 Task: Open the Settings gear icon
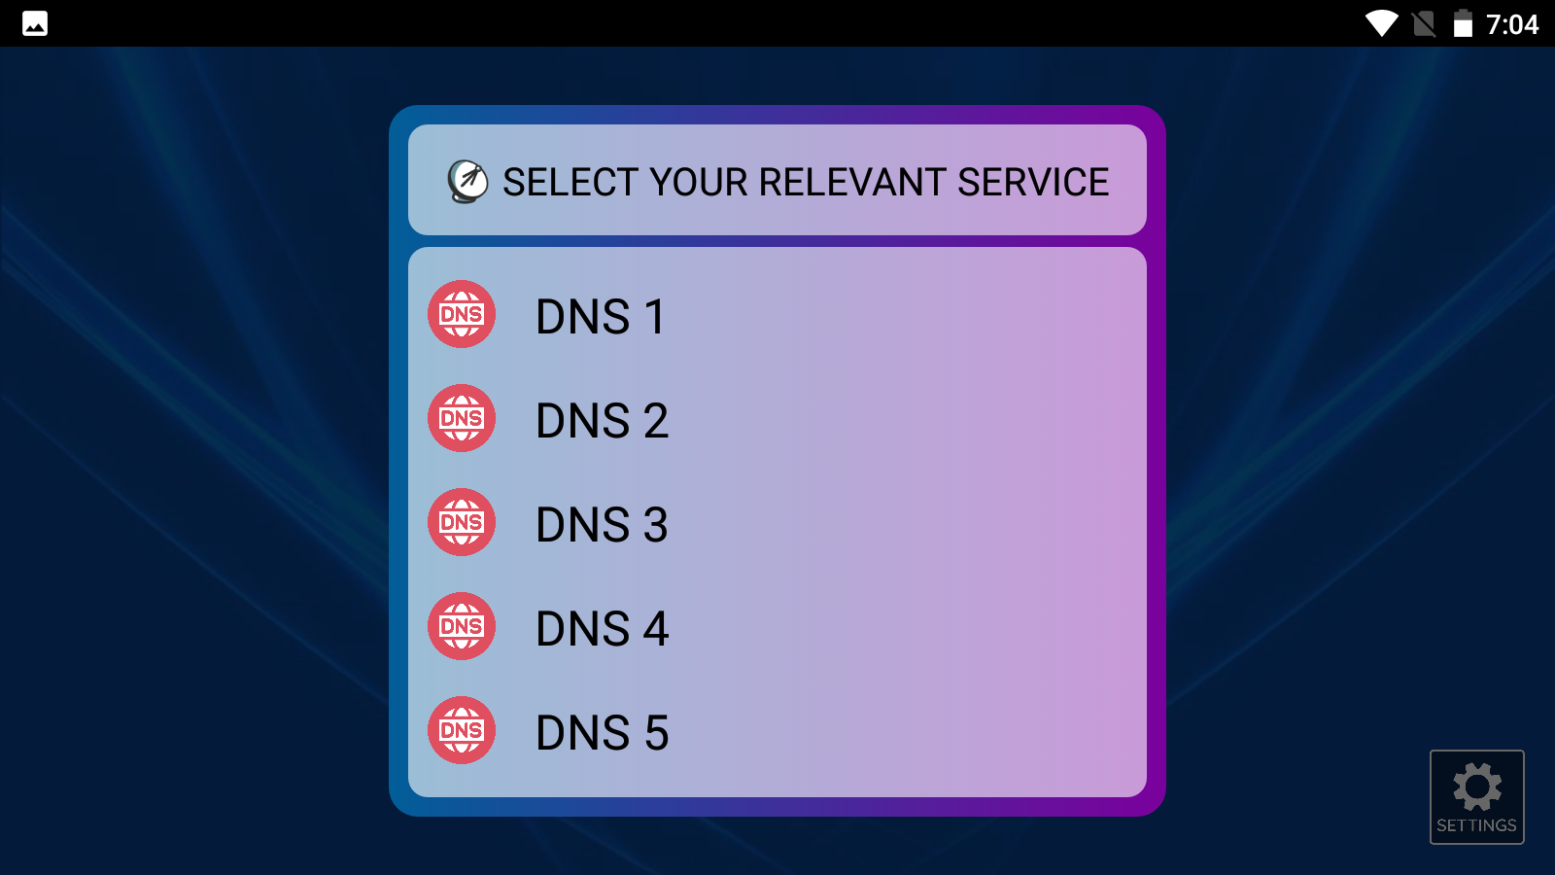click(x=1477, y=787)
